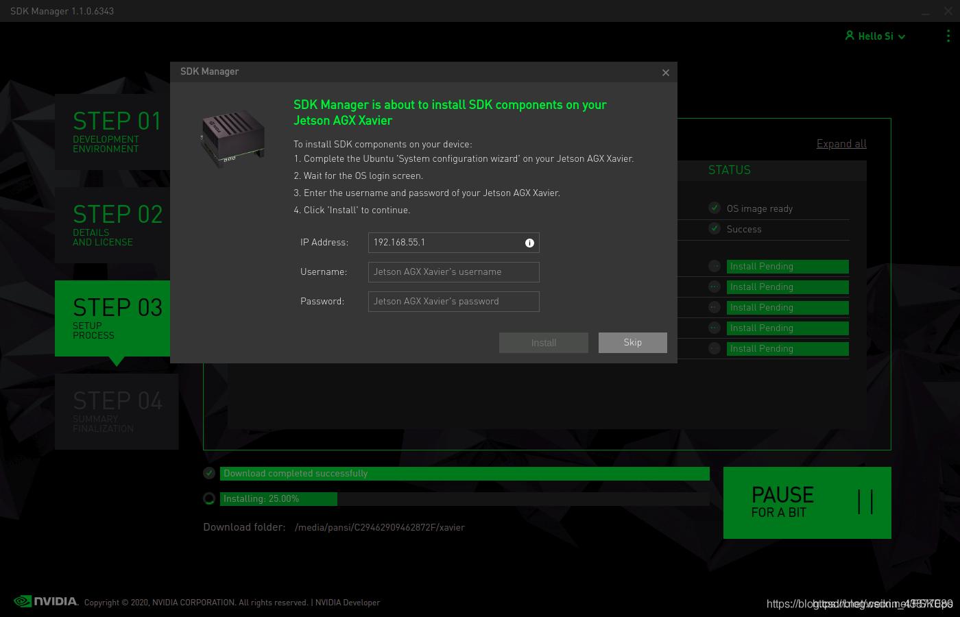Expand the Hello Si account dropdown
Viewport: 960px width, 617px height.
coord(902,37)
